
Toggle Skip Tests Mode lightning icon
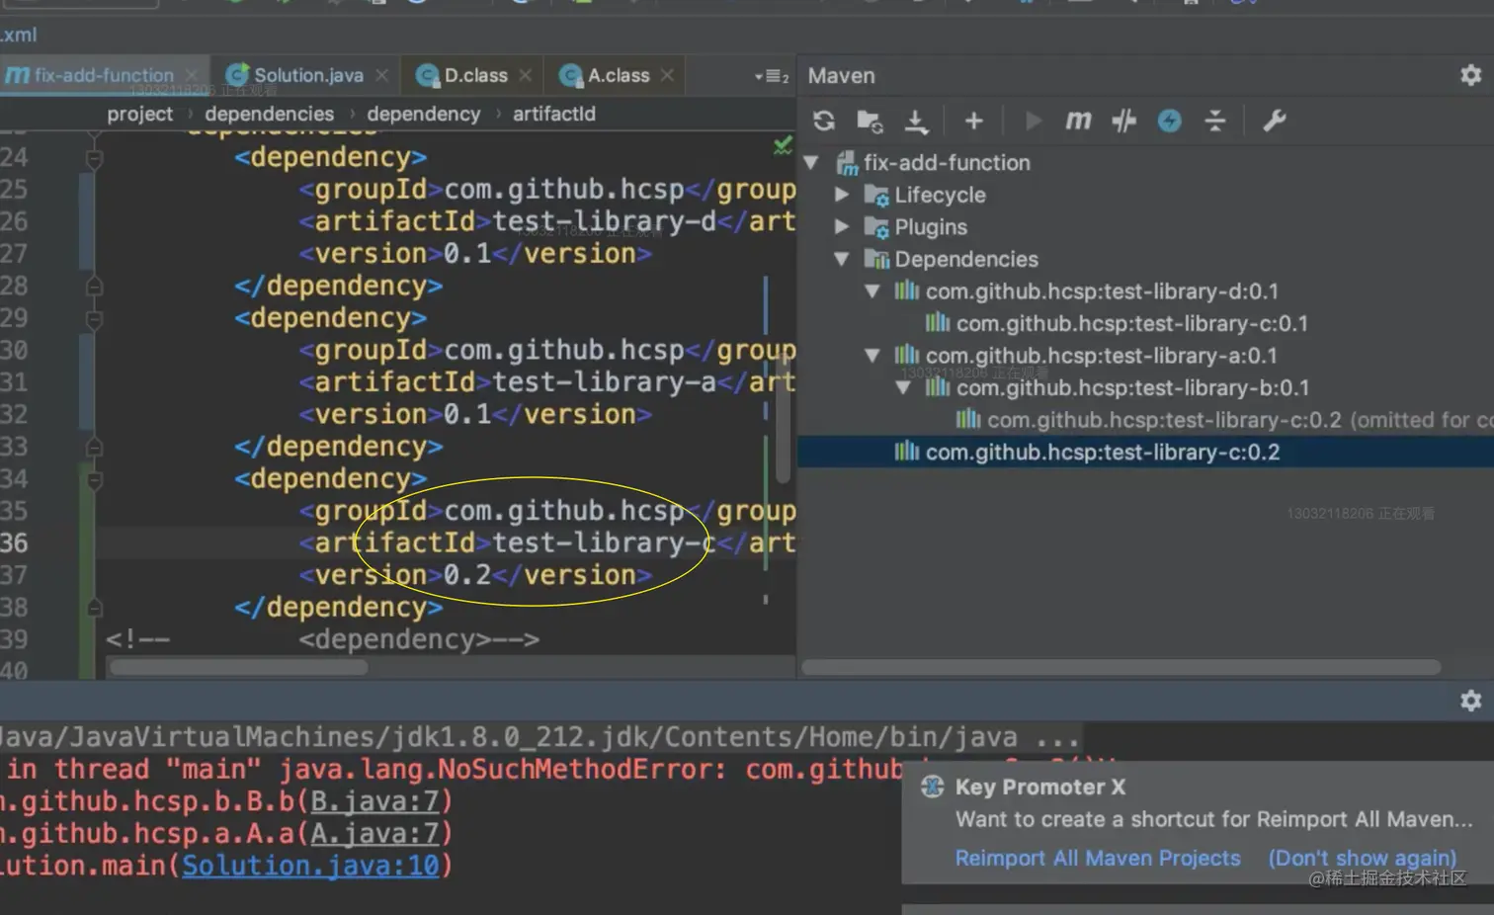[x=1169, y=121]
